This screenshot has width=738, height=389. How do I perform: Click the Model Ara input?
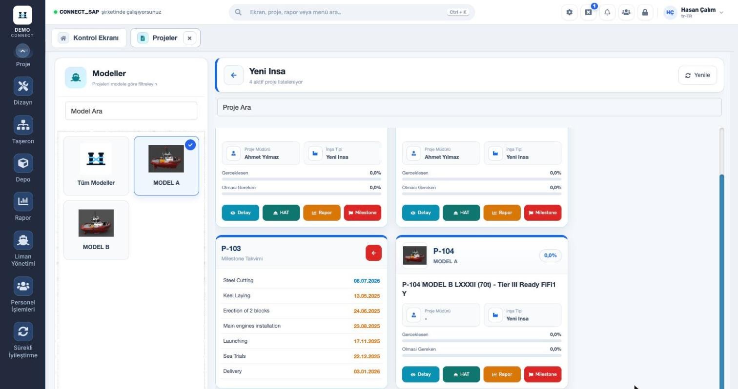(x=131, y=111)
